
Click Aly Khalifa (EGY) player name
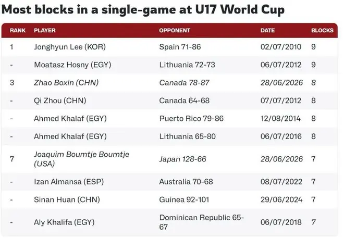tap(64, 222)
